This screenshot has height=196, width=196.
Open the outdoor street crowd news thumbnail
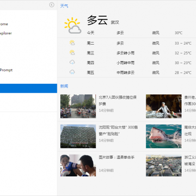click(x=78, y=106)
